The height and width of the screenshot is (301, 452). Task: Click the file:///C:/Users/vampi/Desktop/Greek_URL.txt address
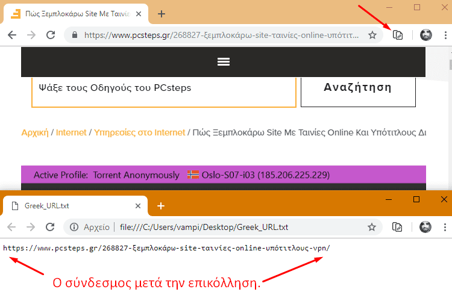pyautogui.click(x=204, y=228)
